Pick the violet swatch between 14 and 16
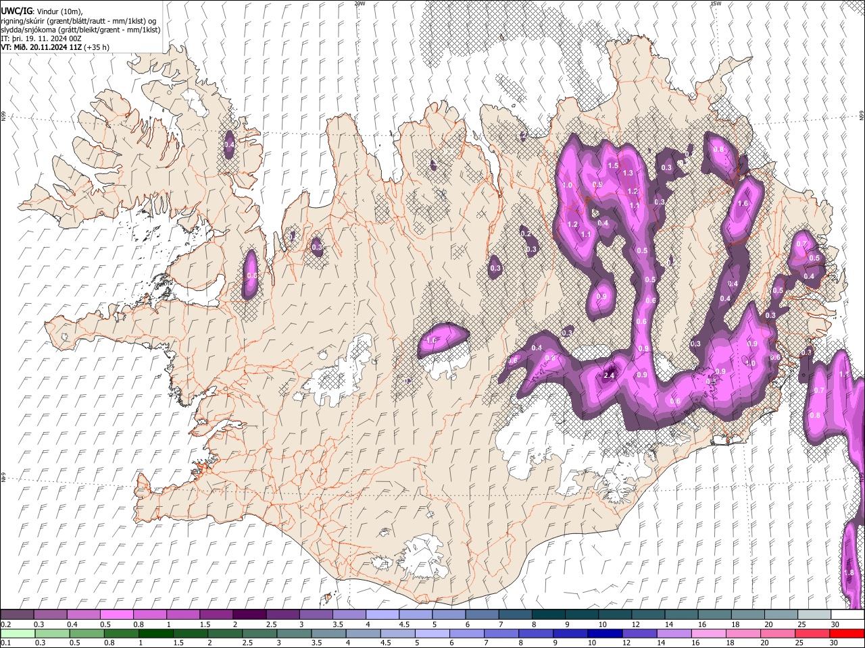865x648 pixels. tap(674, 633)
